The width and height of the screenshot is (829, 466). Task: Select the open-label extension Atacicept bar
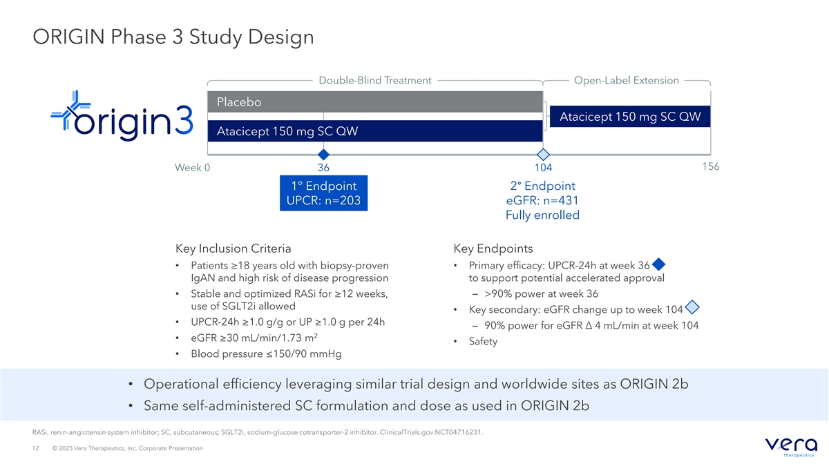point(629,117)
